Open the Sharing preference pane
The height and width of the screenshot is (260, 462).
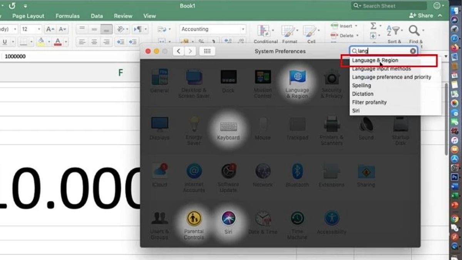(x=366, y=176)
